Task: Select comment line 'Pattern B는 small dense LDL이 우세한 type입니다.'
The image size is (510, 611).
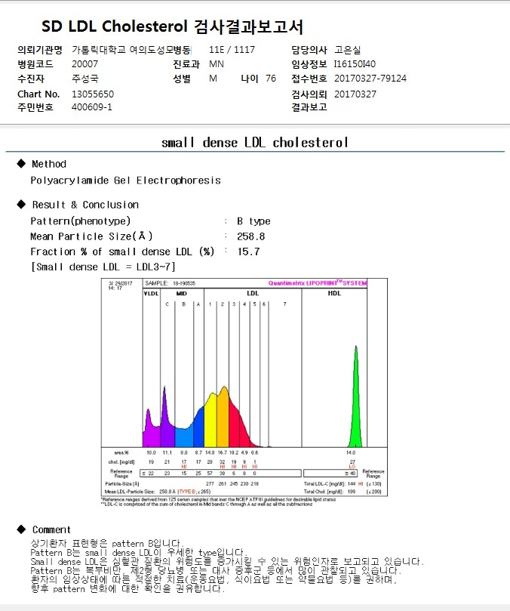Action: point(139,552)
